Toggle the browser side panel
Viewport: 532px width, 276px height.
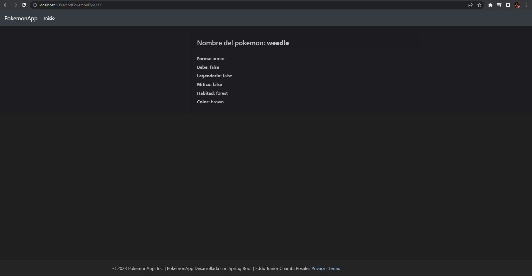click(x=508, y=5)
